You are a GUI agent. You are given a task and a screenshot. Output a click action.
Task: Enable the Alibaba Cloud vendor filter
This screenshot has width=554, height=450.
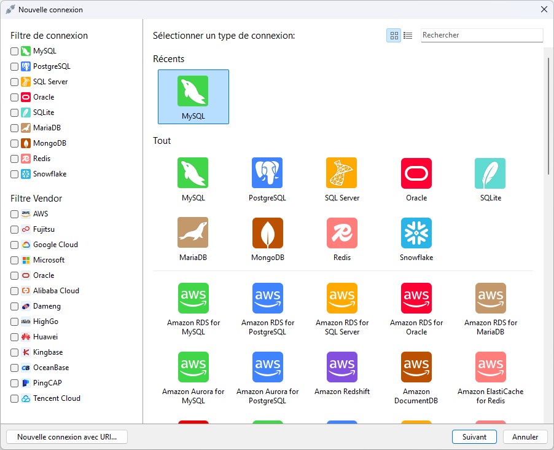point(15,291)
